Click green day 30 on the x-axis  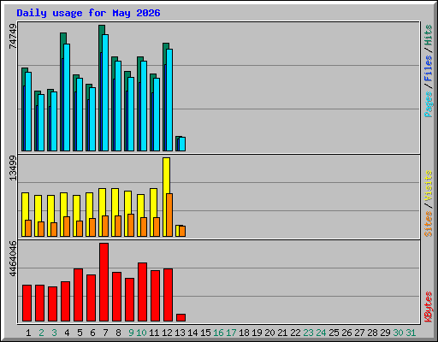pyautogui.click(x=398, y=333)
